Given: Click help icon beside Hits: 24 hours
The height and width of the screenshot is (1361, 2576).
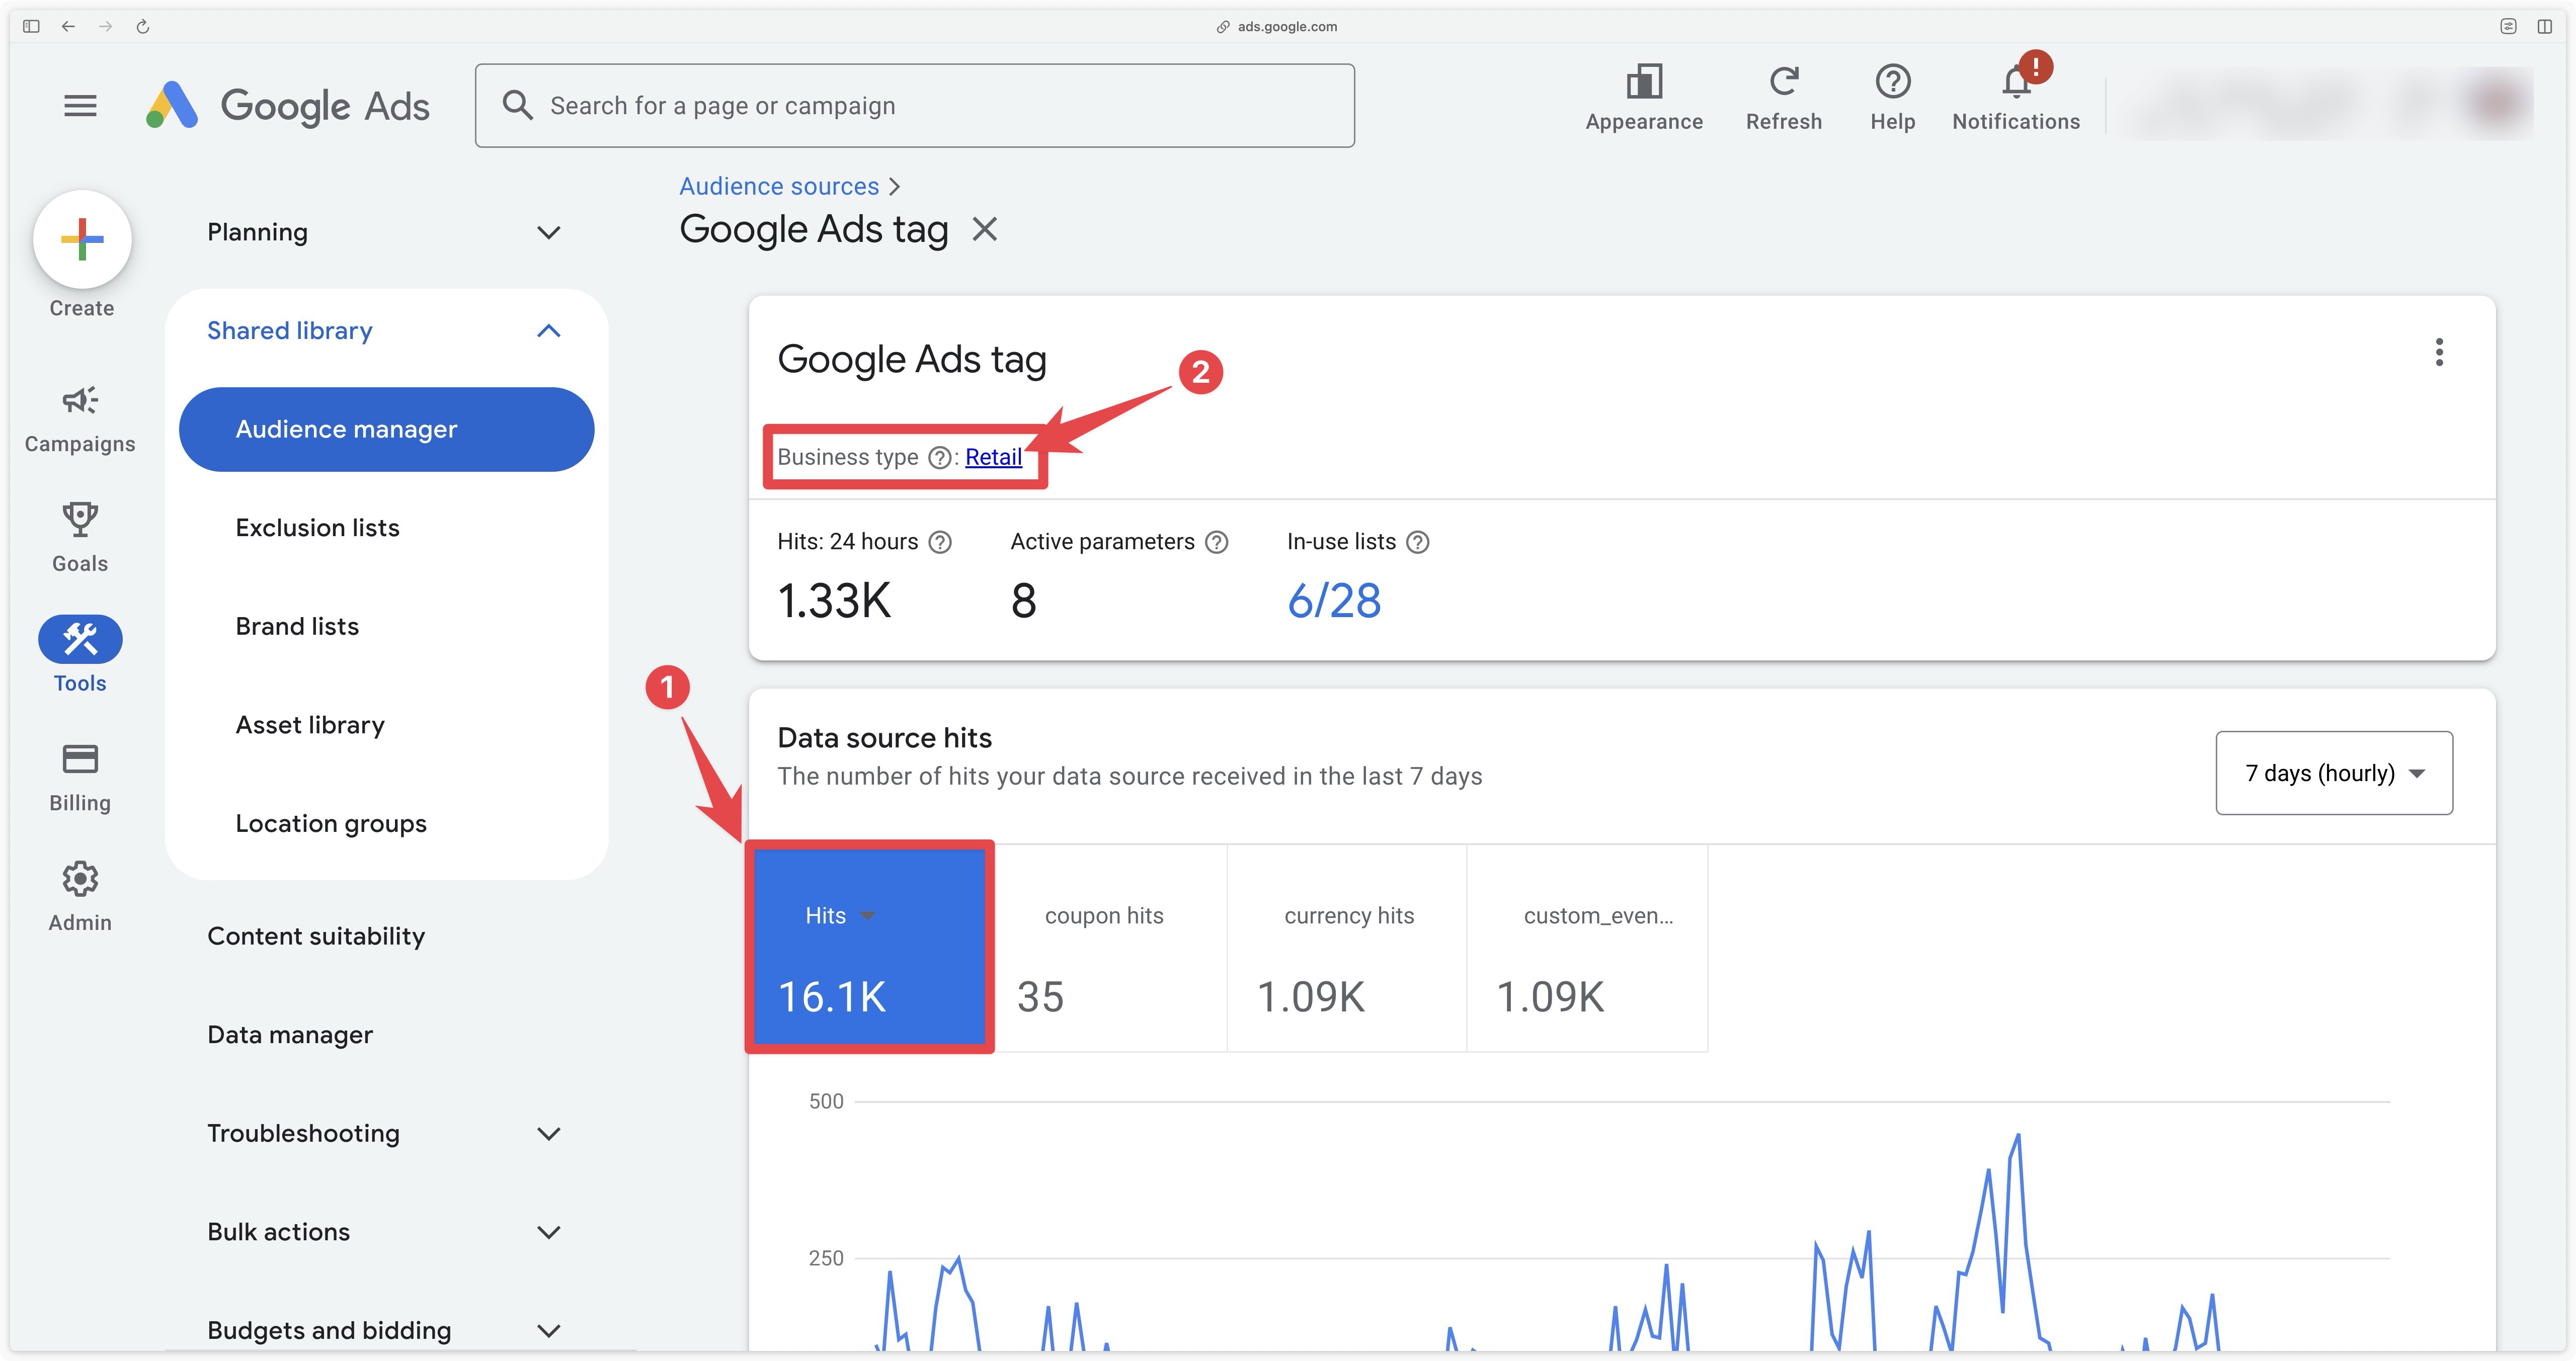Looking at the screenshot, I should (940, 542).
